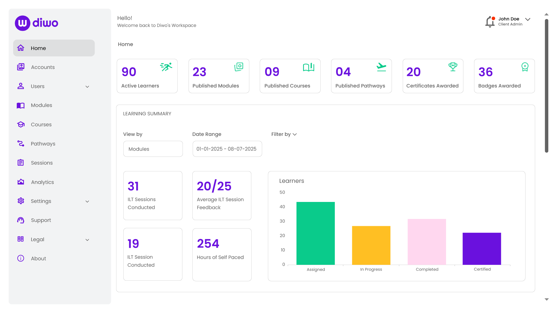Click the Published Courses open-book icon

point(309,67)
